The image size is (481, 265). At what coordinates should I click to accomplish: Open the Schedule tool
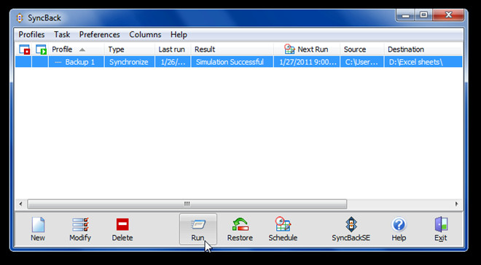pyautogui.click(x=283, y=229)
